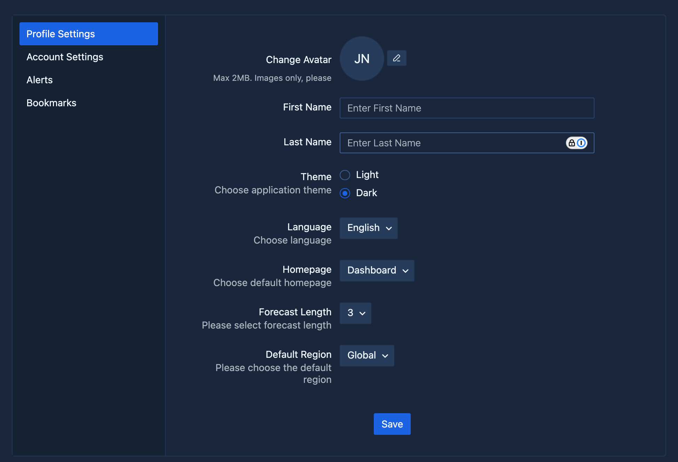Open the Bookmarks section

click(x=52, y=103)
